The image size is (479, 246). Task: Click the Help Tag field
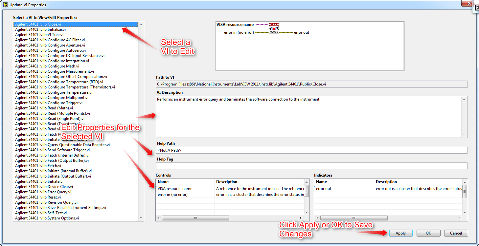pyautogui.click(x=311, y=166)
